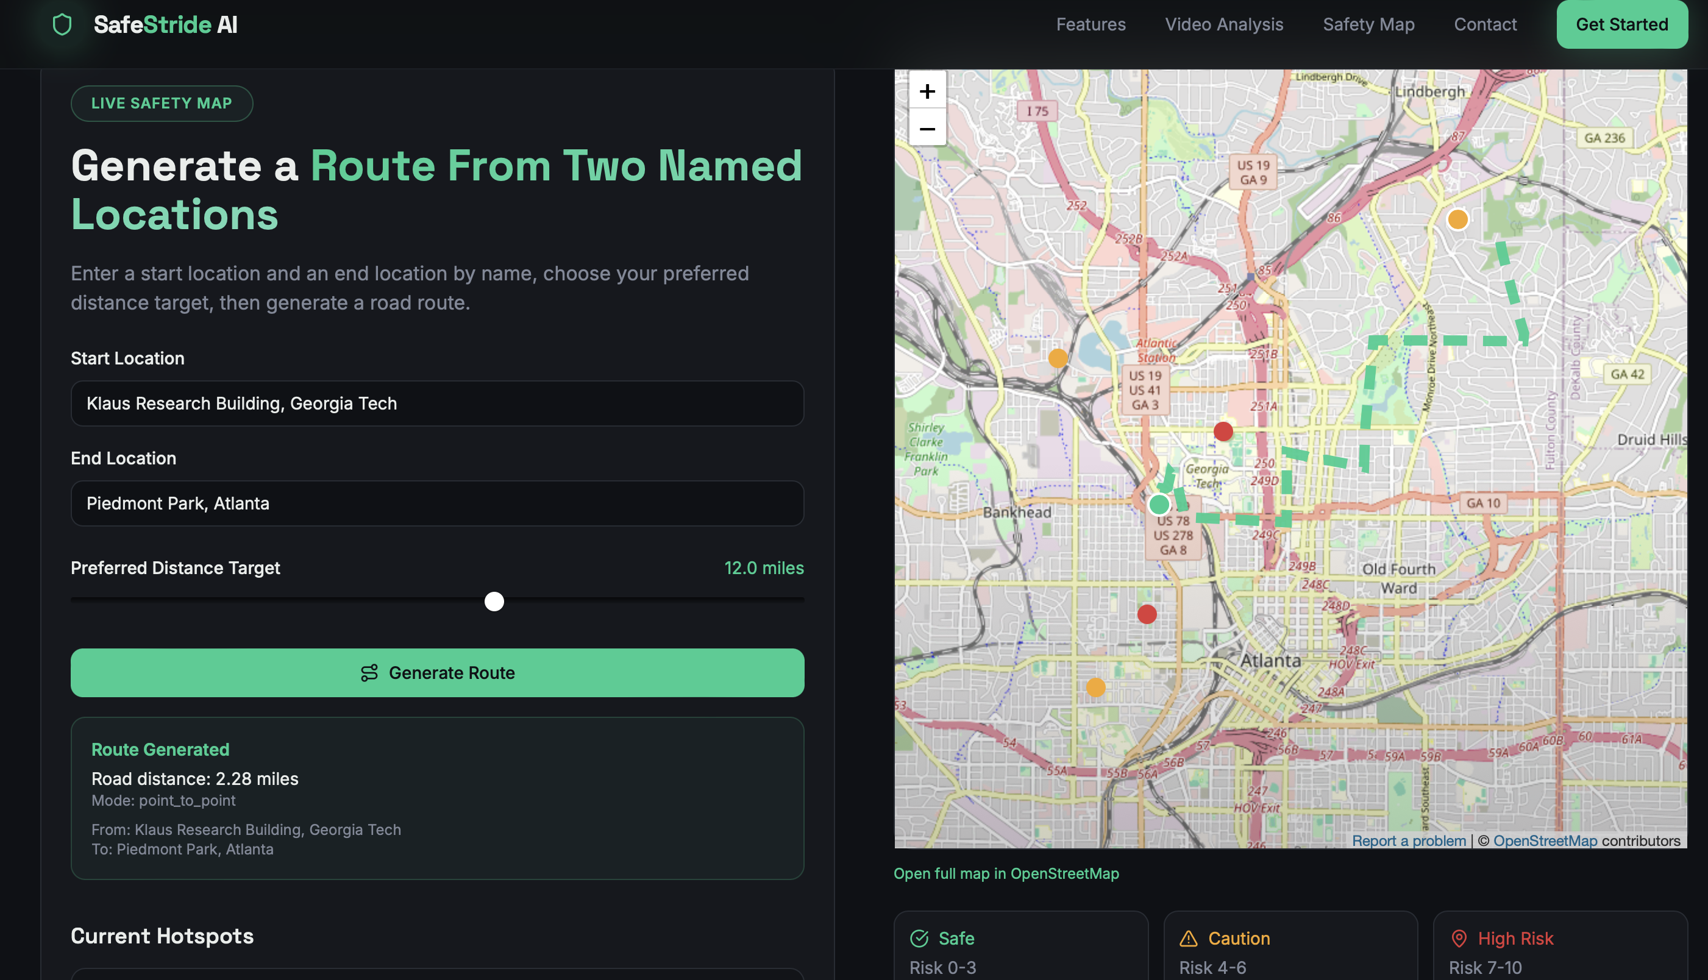This screenshot has width=1708, height=980.
Task: Click the Generate Route button
Action: pyautogui.click(x=438, y=672)
